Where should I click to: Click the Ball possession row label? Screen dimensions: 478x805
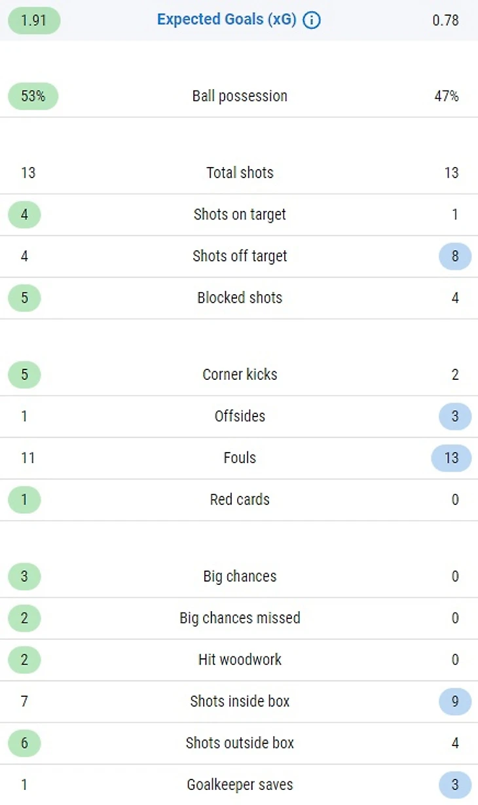tap(240, 96)
